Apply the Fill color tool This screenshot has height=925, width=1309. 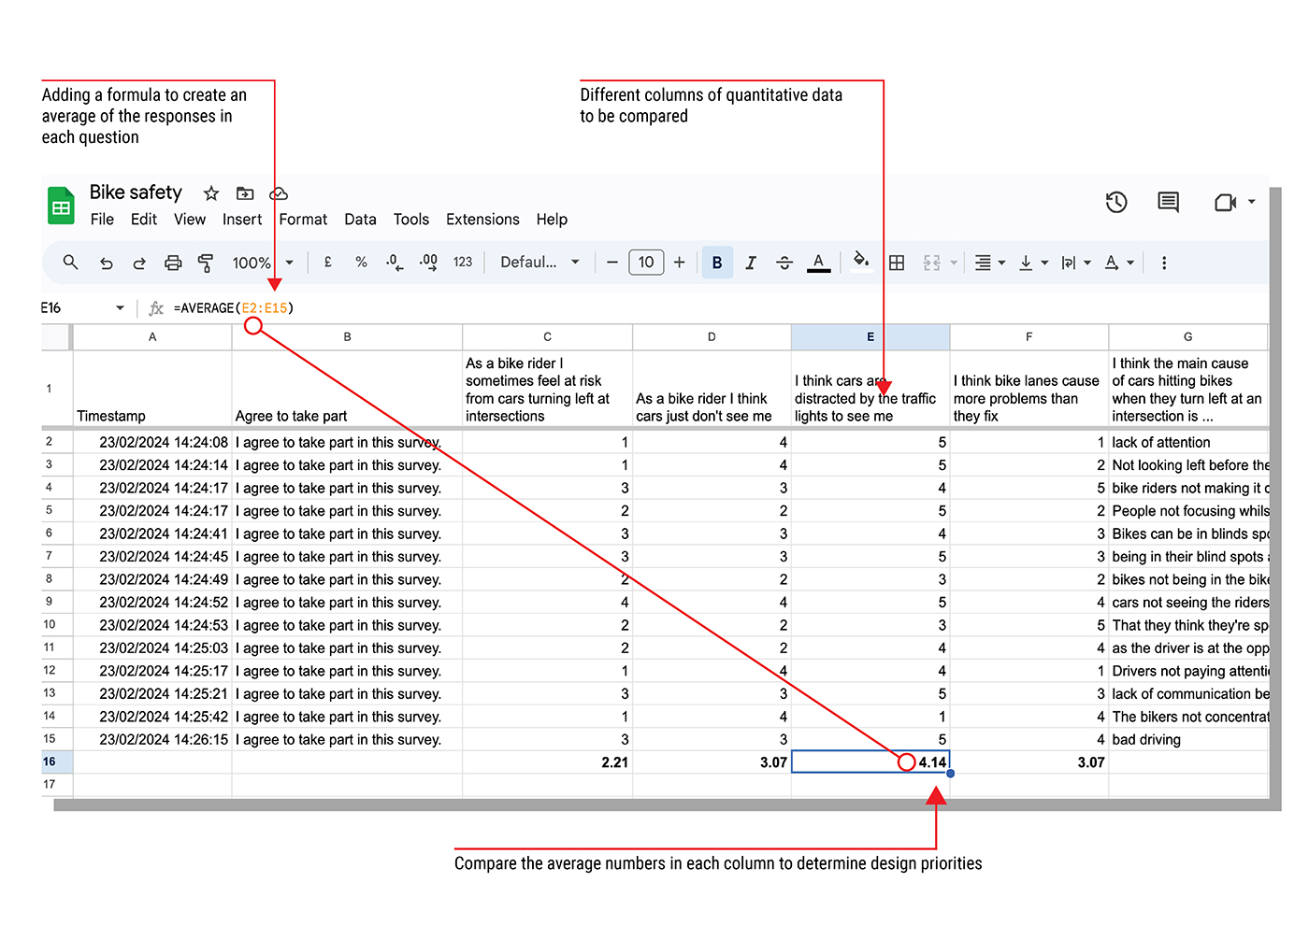coord(861,263)
